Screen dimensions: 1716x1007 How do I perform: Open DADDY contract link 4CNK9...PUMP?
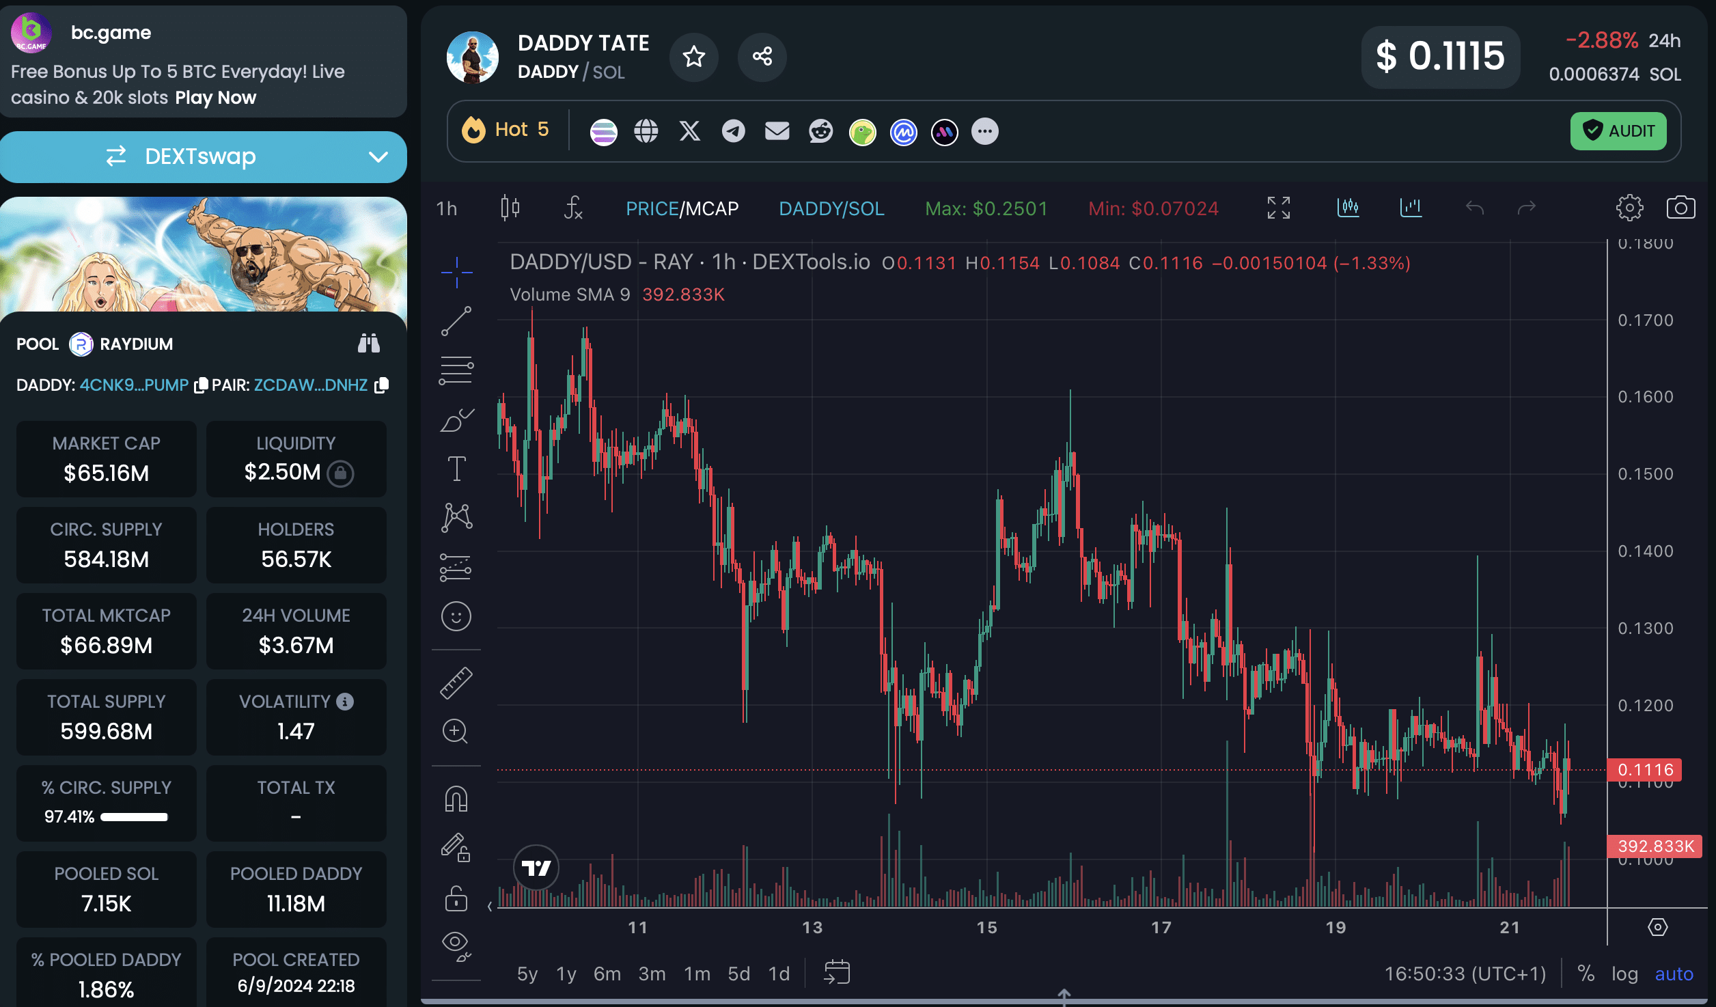pyautogui.click(x=134, y=385)
